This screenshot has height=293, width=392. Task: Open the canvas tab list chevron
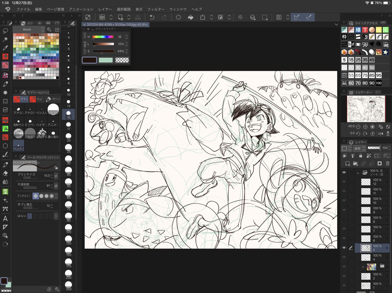pyautogui.click(x=337, y=24)
